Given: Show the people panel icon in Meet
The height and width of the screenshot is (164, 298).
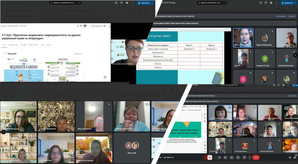Looking at the screenshot, I should point(295,157).
